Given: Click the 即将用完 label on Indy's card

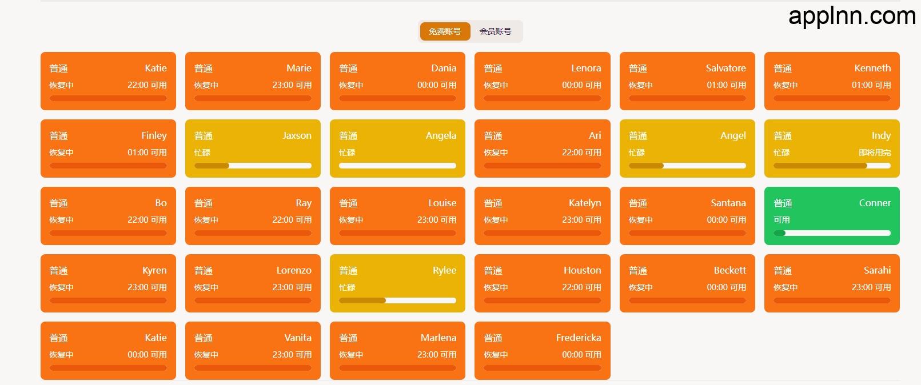Looking at the screenshot, I should pyautogui.click(x=875, y=153).
